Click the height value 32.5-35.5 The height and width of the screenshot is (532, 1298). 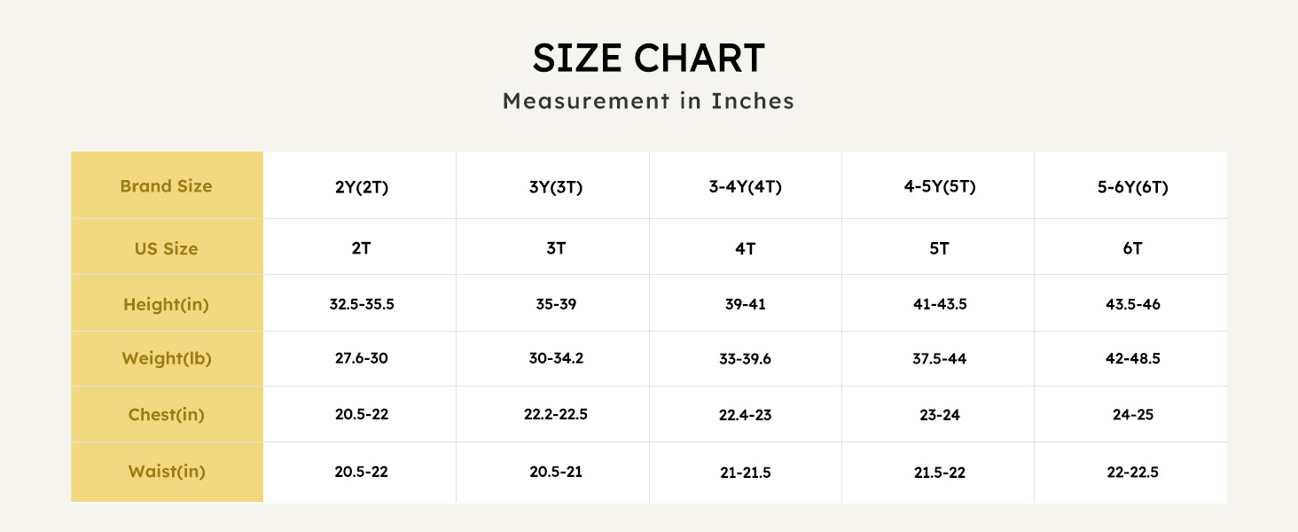(361, 304)
